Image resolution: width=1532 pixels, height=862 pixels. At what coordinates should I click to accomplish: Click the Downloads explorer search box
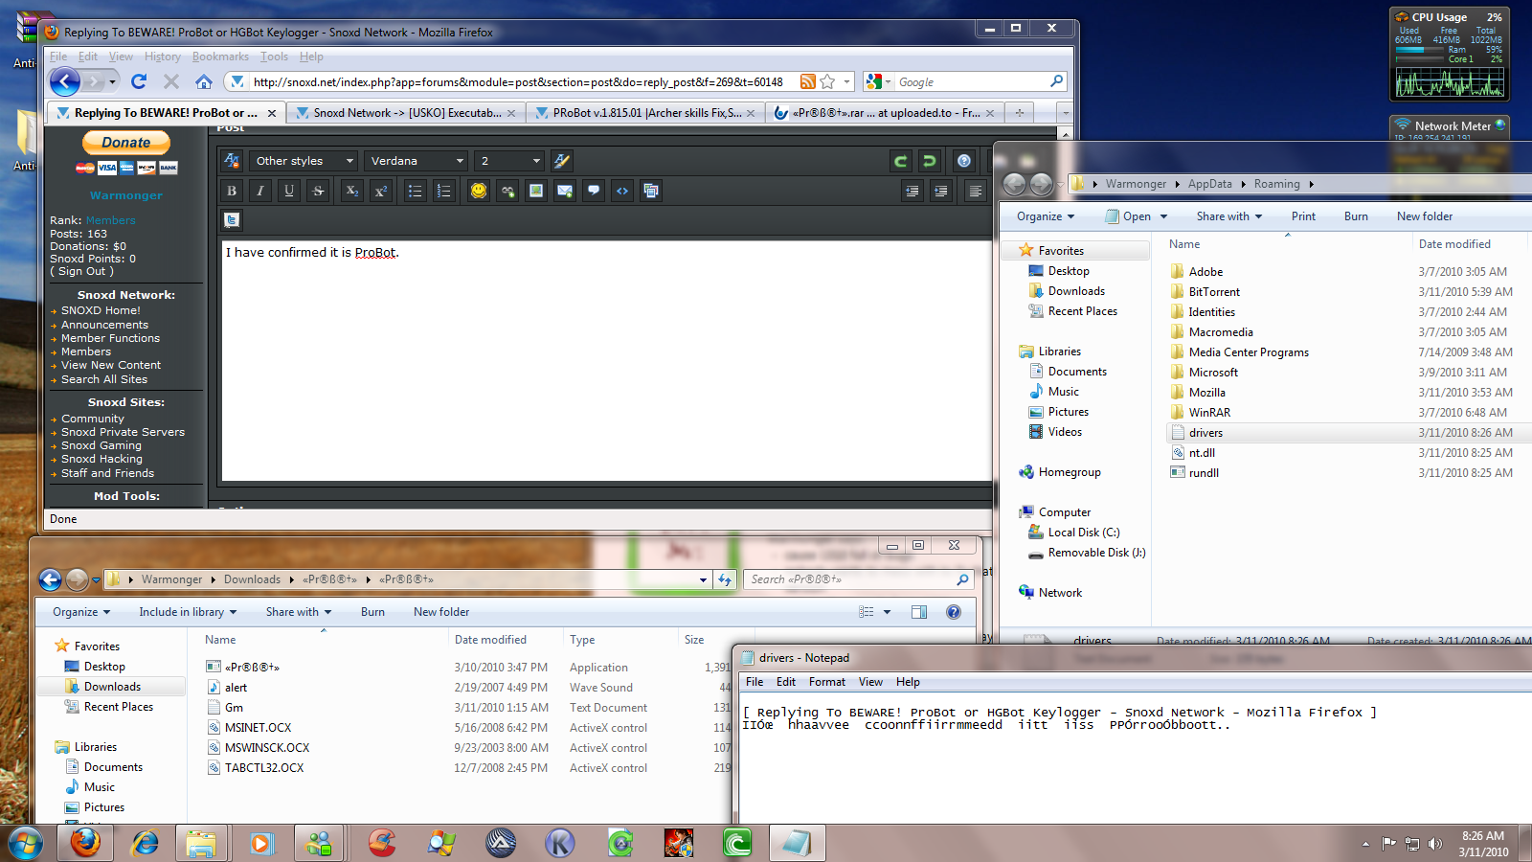859,579
